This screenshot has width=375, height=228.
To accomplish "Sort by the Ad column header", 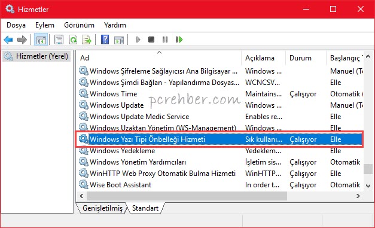I will click(x=159, y=58).
